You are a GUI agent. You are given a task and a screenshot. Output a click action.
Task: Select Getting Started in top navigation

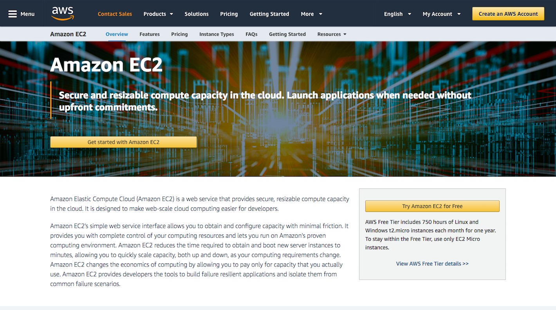coord(269,14)
